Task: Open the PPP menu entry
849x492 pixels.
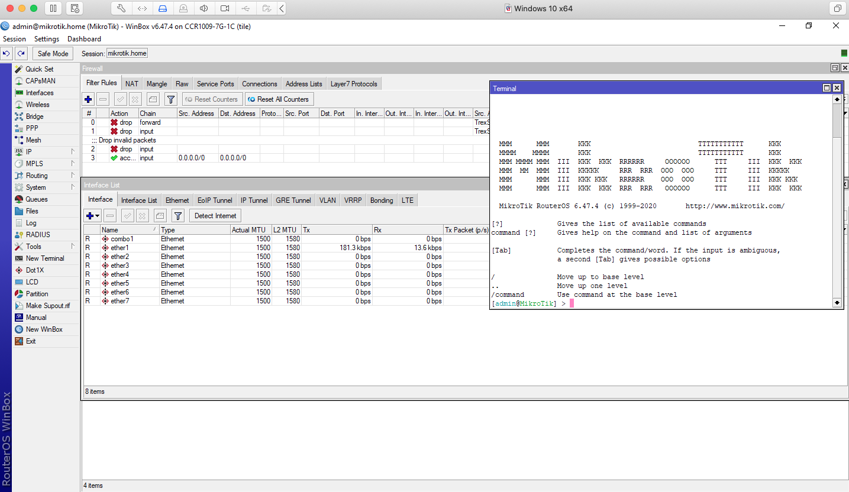Action: click(x=32, y=128)
